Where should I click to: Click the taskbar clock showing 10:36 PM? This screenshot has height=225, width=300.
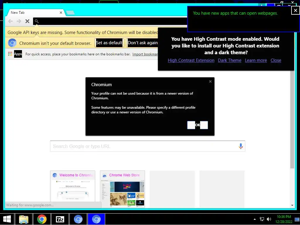tap(284, 219)
